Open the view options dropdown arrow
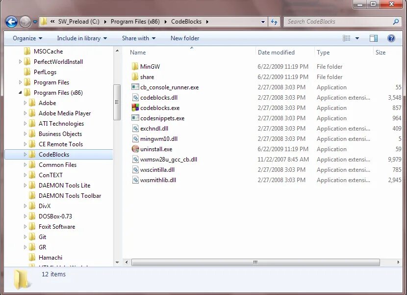 pyautogui.click(x=357, y=38)
